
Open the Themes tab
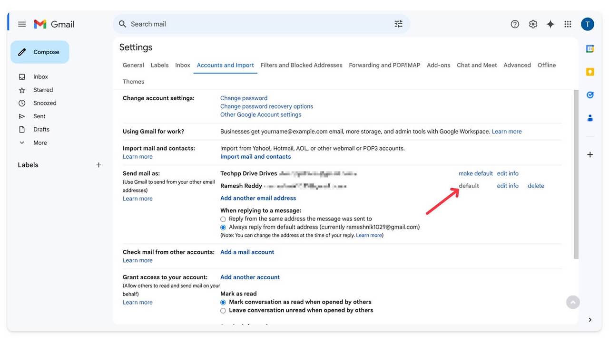tap(133, 82)
